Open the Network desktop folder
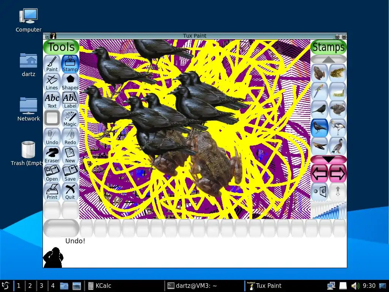The image size is (389, 292). coord(28,109)
